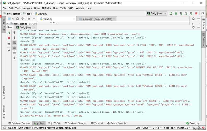Click the Up the stack trace arrow
Viewport: 207px width, 131px height.
pos(14,33)
